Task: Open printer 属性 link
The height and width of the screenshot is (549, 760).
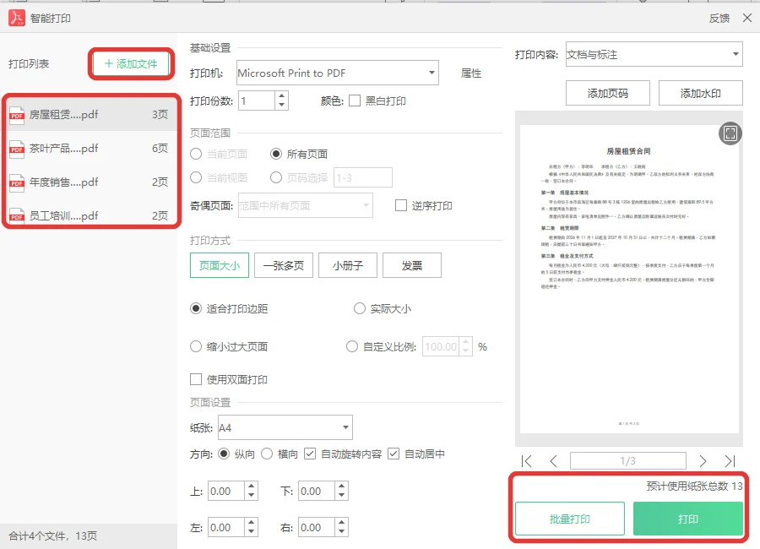Action: click(470, 73)
